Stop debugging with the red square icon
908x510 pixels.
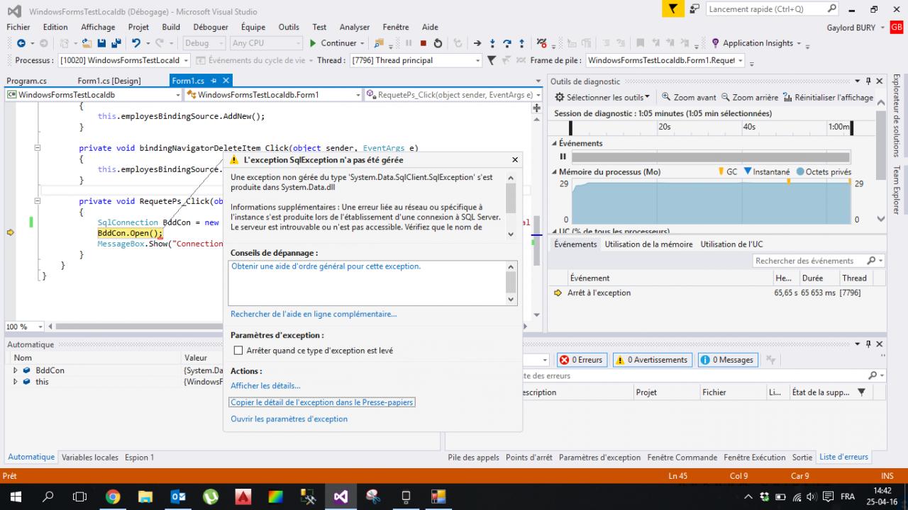[x=423, y=43]
